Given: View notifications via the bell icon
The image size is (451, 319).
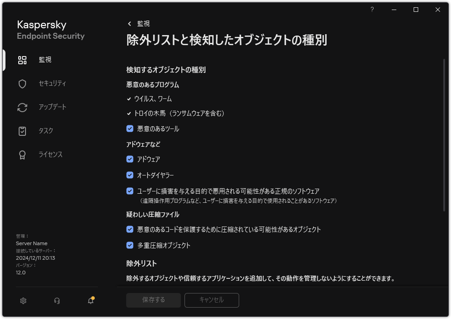Looking at the screenshot, I should (x=90, y=301).
